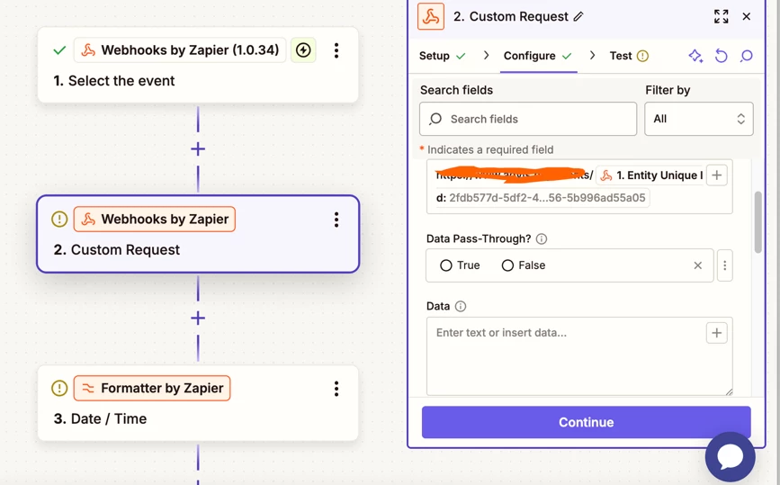780x485 pixels.
Task: Insert data plus button in Data field
Action: [x=717, y=333]
